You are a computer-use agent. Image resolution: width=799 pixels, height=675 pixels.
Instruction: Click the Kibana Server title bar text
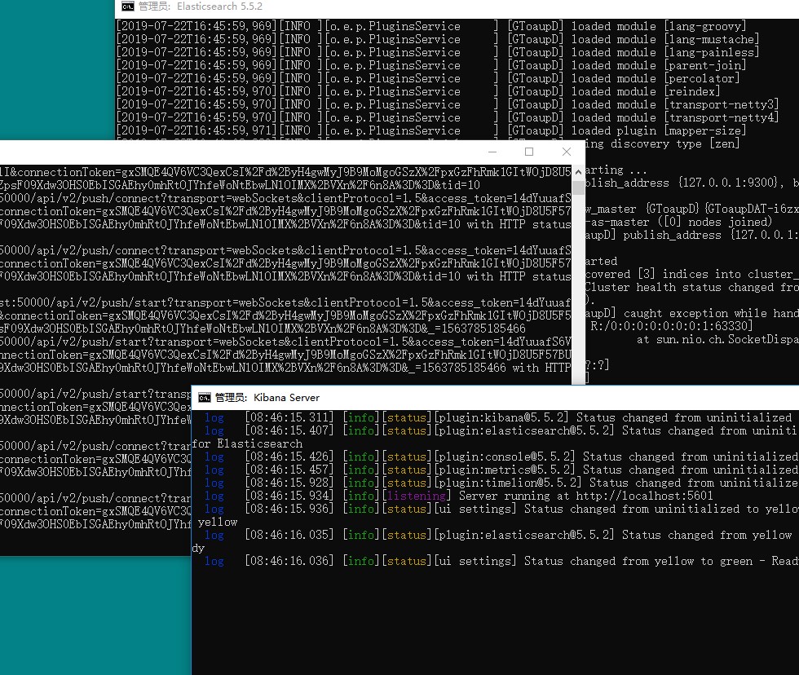(267, 397)
